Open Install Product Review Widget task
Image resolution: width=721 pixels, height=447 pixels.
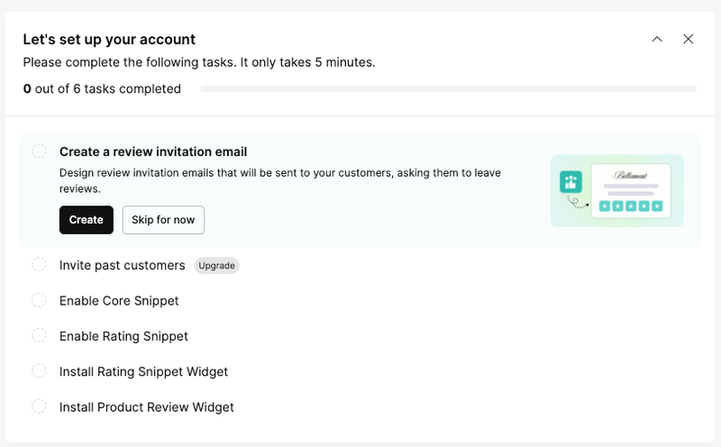[147, 407]
